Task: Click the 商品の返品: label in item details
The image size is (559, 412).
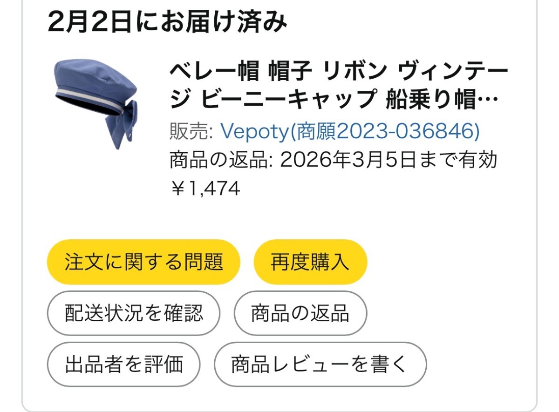Action: [x=221, y=161]
